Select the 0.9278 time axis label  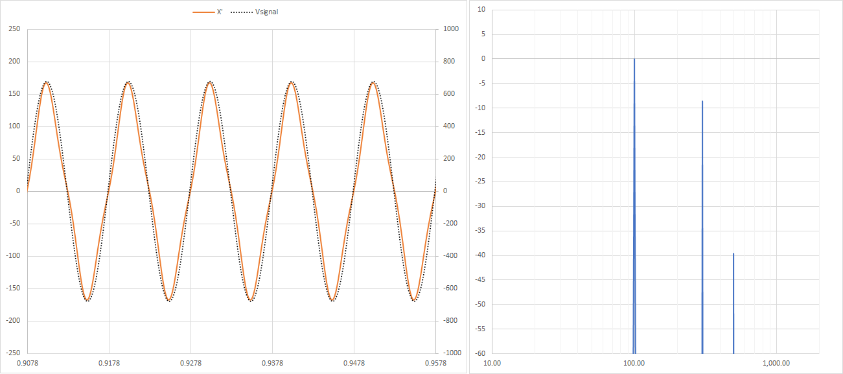[x=191, y=364]
